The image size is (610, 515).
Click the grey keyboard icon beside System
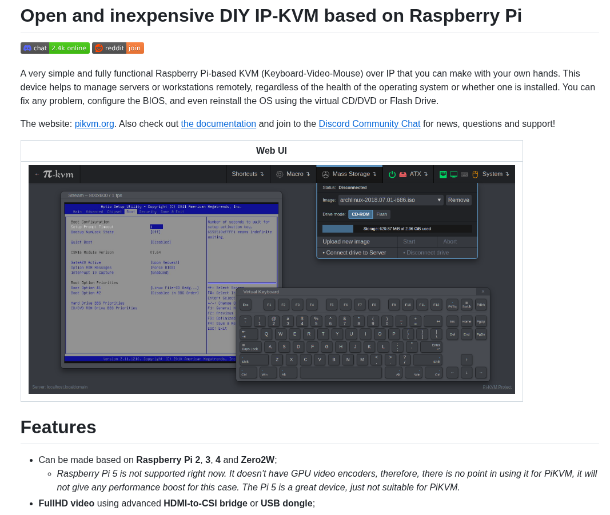[464, 174]
